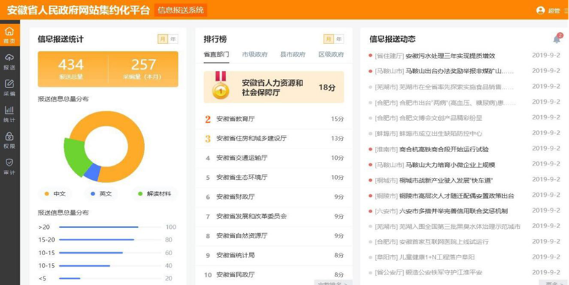Open news 马鞍山出台办法奖励举报非煤矿山
569x285 pixels.
(x=459, y=71)
